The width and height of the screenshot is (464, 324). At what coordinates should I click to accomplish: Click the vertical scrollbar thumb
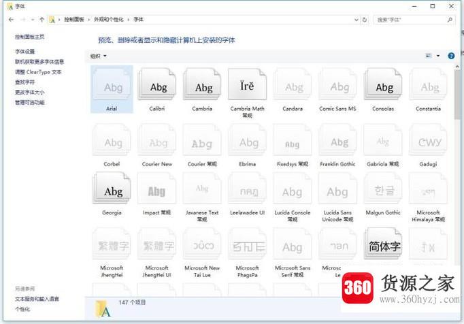coord(457,95)
